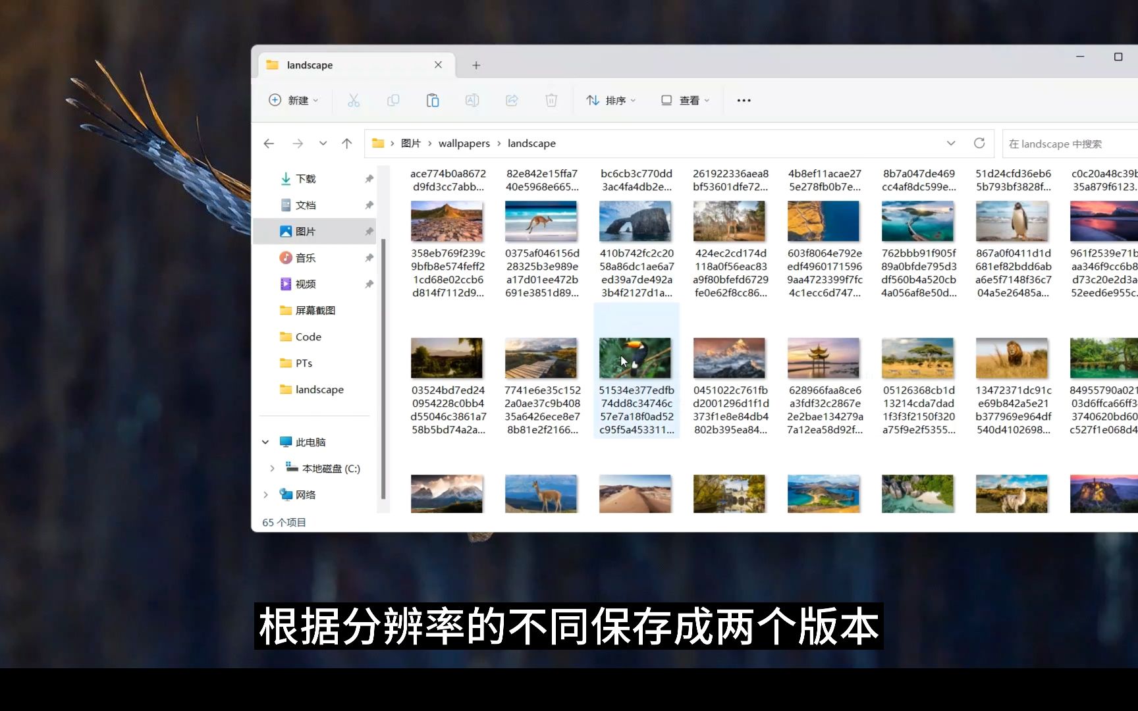Click the Rename icon in toolbar

(472, 100)
